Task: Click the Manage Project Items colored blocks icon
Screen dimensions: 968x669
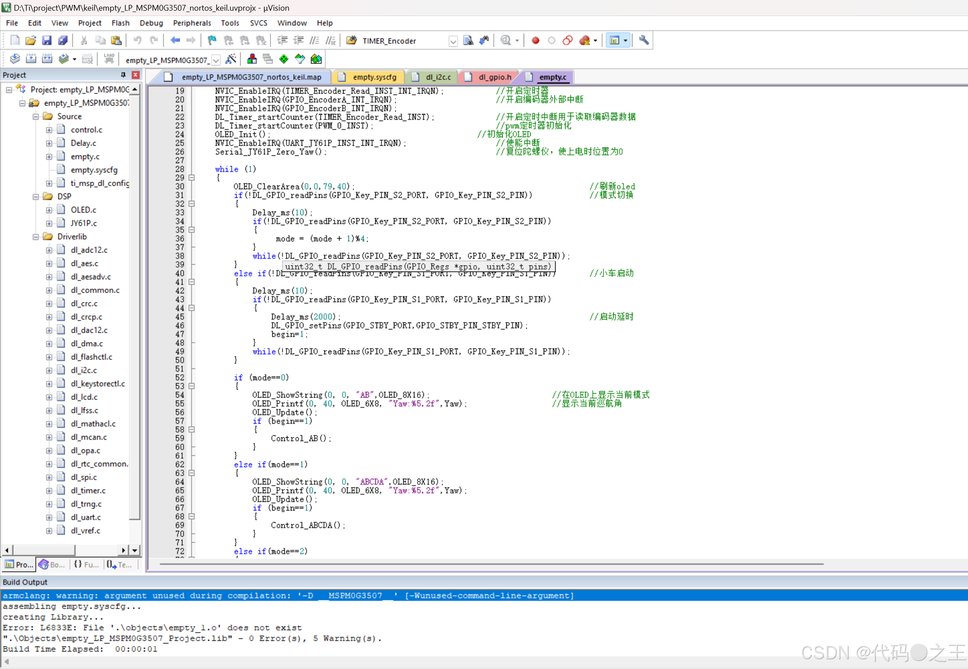Action: click(x=252, y=59)
